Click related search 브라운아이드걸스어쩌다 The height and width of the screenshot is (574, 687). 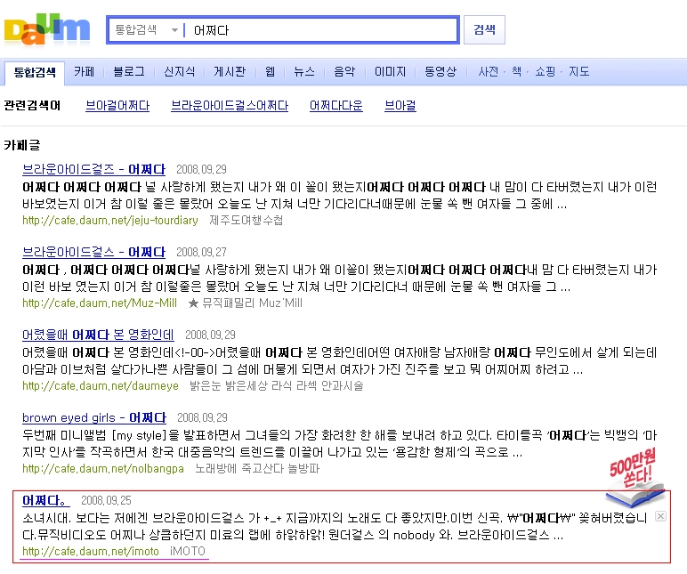[x=230, y=106]
